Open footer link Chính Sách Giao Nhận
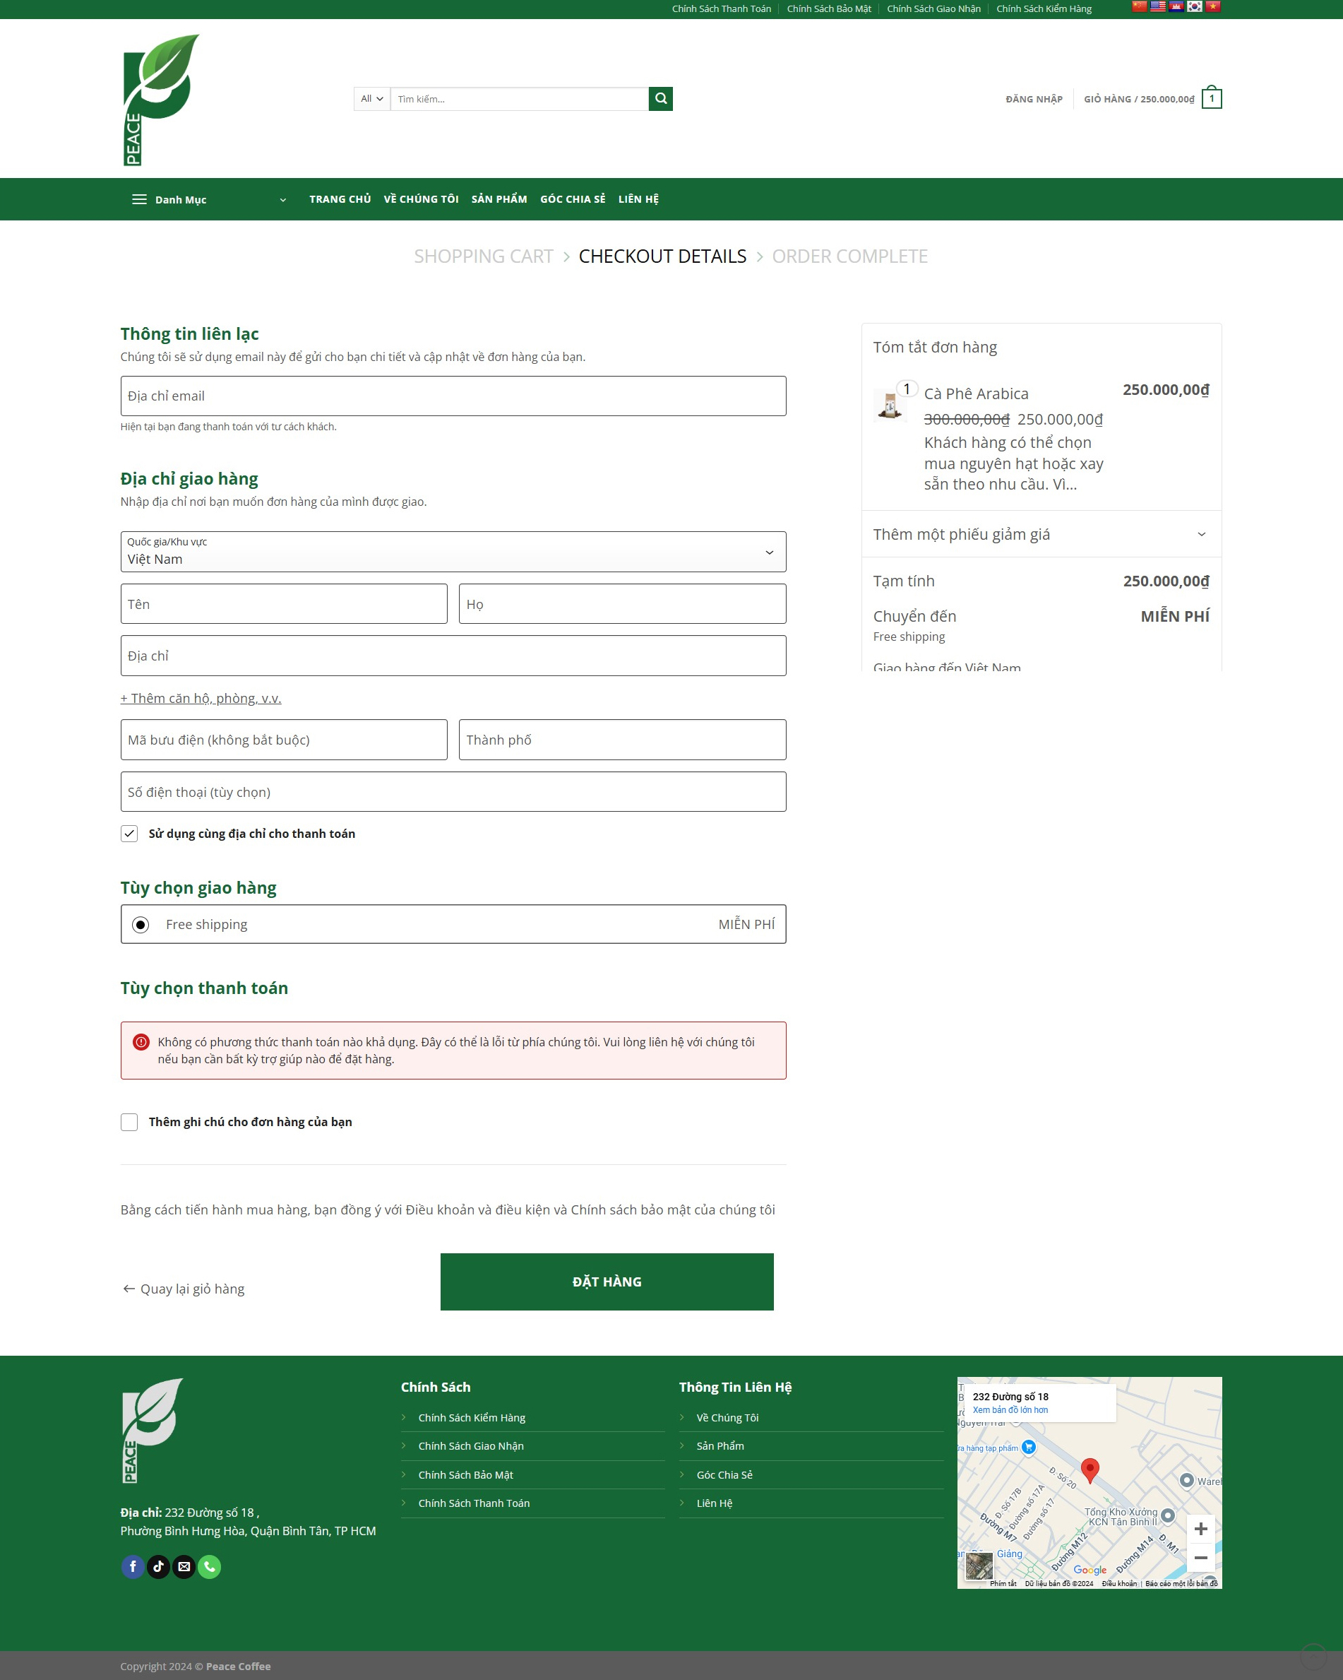This screenshot has width=1343, height=1680. point(471,1445)
